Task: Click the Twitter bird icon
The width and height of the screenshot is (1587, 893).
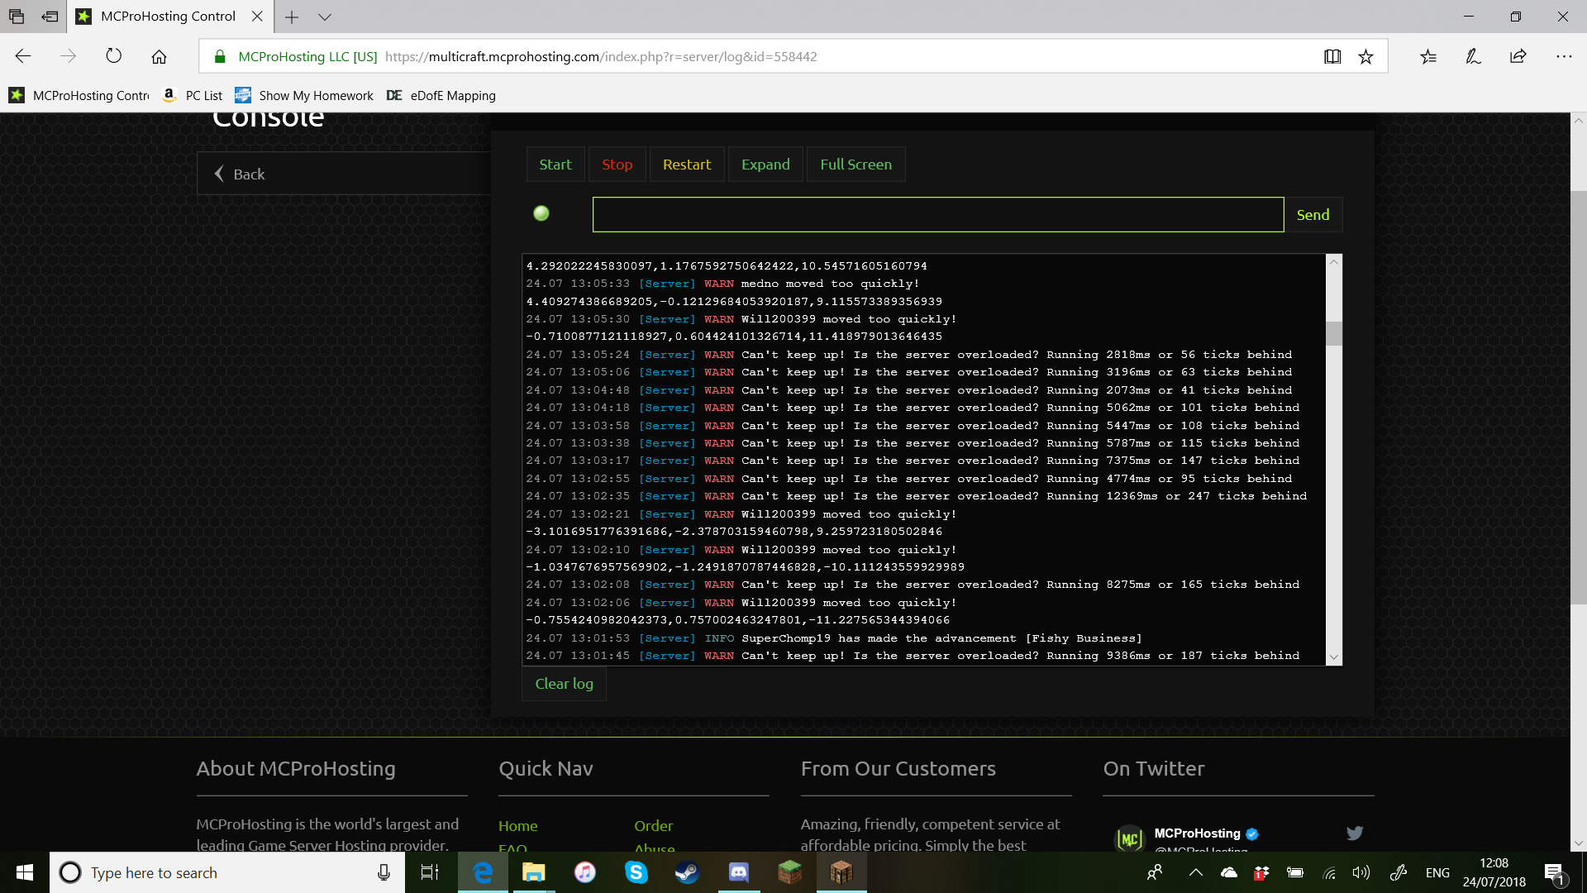Action: click(x=1354, y=833)
